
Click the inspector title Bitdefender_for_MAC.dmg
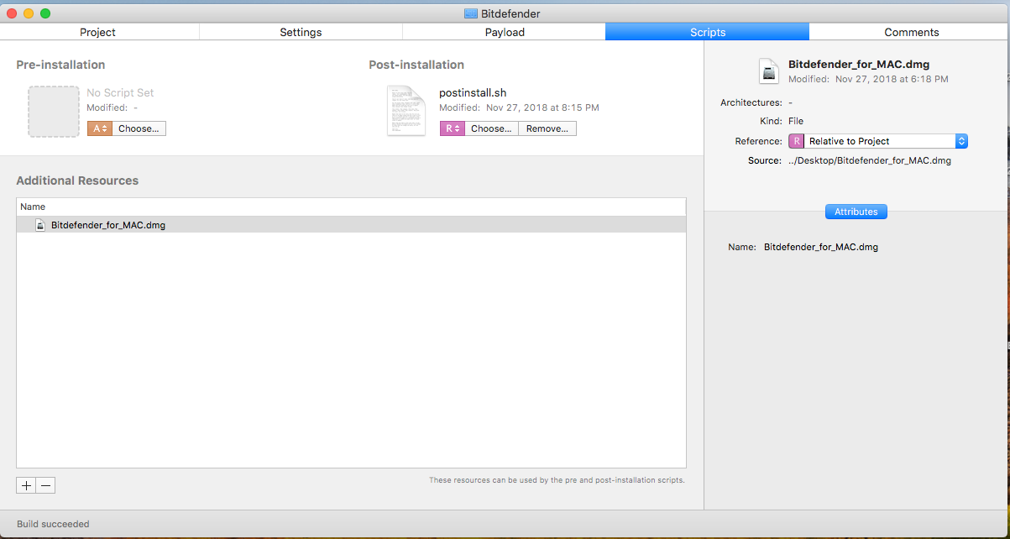pyautogui.click(x=859, y=64)
